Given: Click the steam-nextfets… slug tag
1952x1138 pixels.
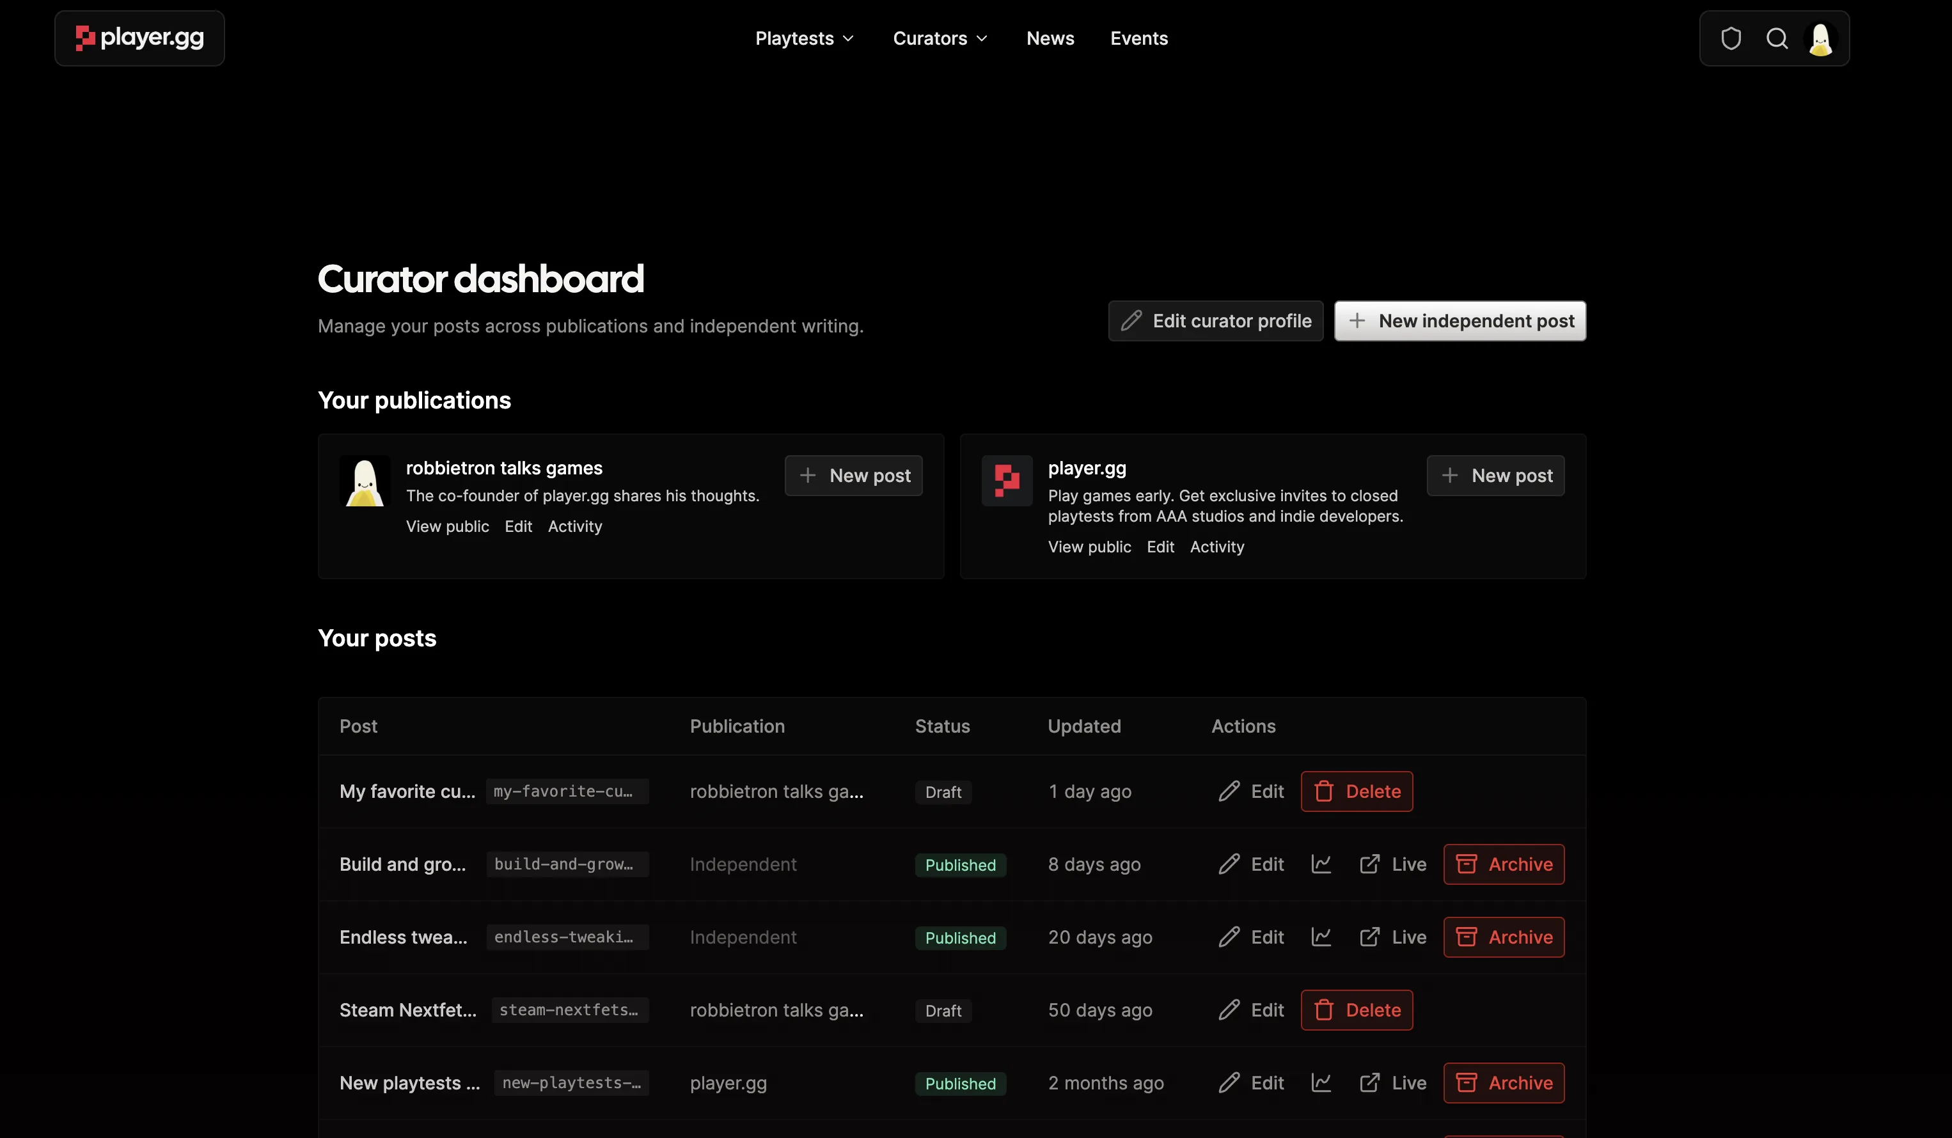Looking at the screenshot, I should (x=570, y=1009).
